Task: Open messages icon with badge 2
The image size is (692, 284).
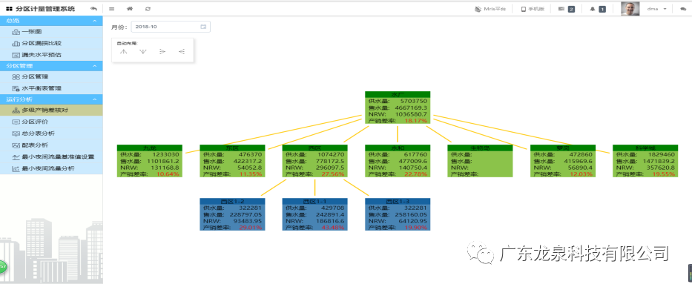Action: click(x=561, y=9)
